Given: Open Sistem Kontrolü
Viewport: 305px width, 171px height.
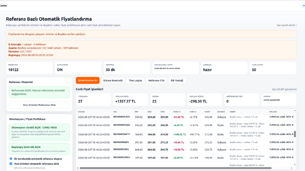Looking at the screenshot, I should pos(113,81).
